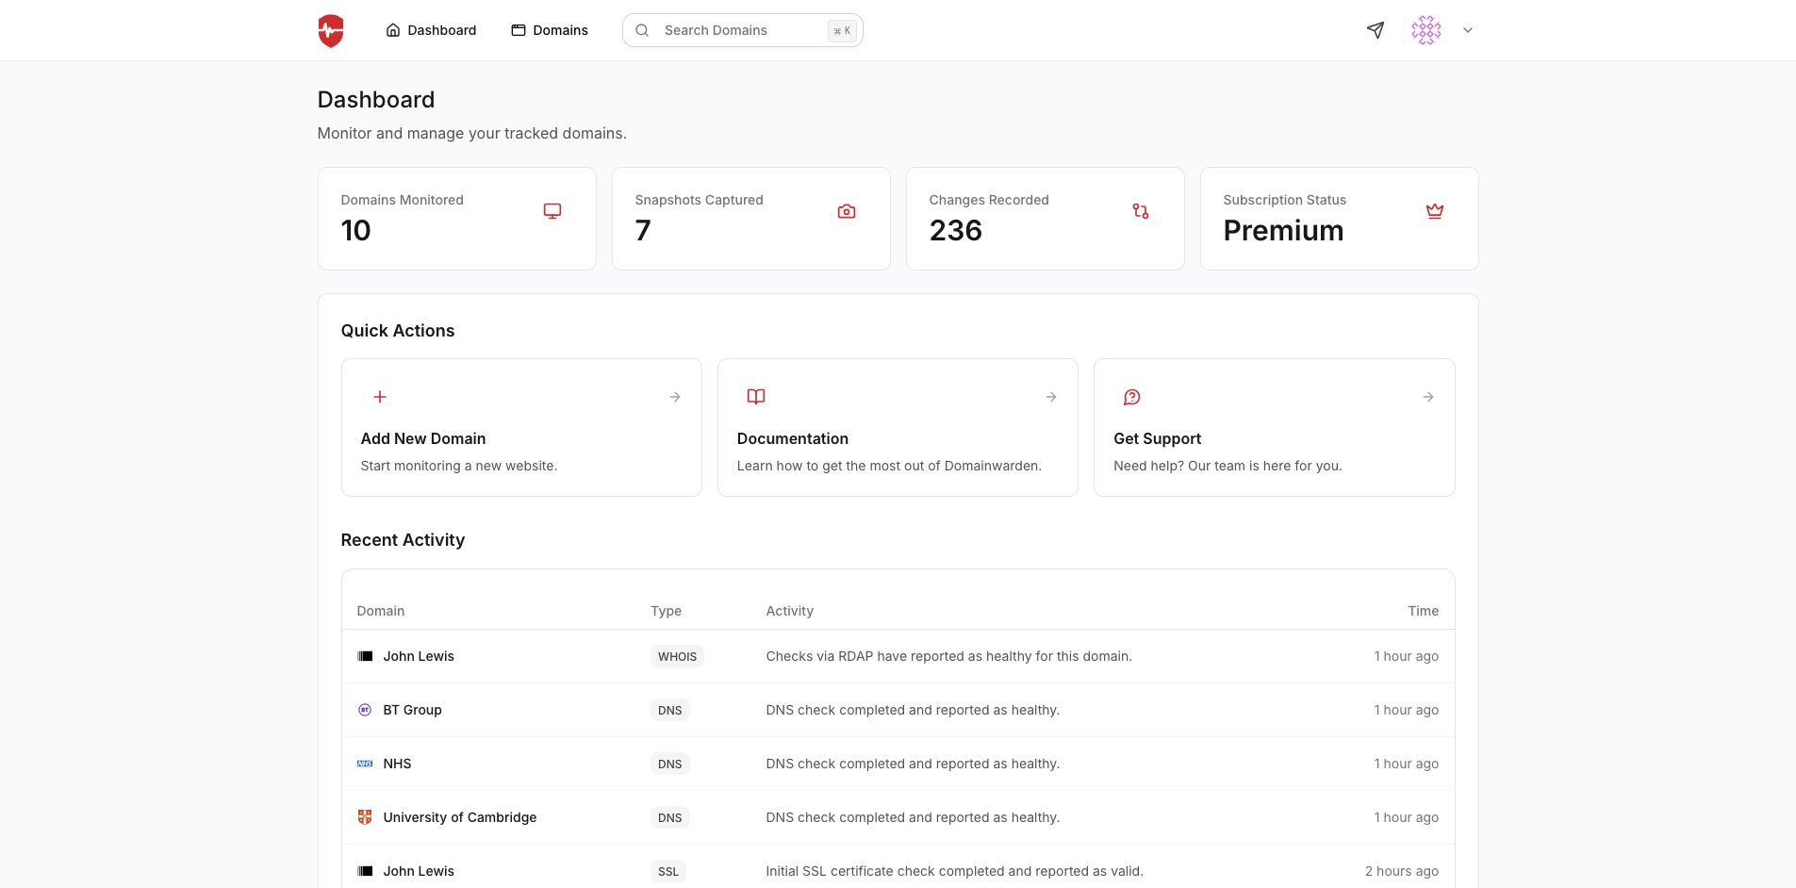Click the DNS badge in Cambridge row
1796x888 pixels.
point(669,817)
